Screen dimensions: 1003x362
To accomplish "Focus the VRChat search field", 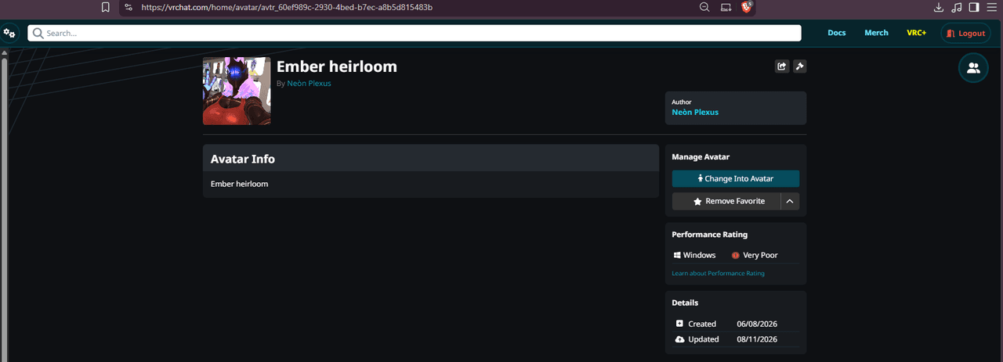I will point(415,33).
